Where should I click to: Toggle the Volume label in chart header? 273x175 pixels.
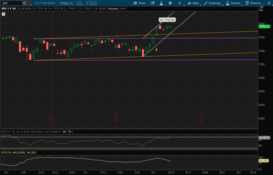point(113,8)
